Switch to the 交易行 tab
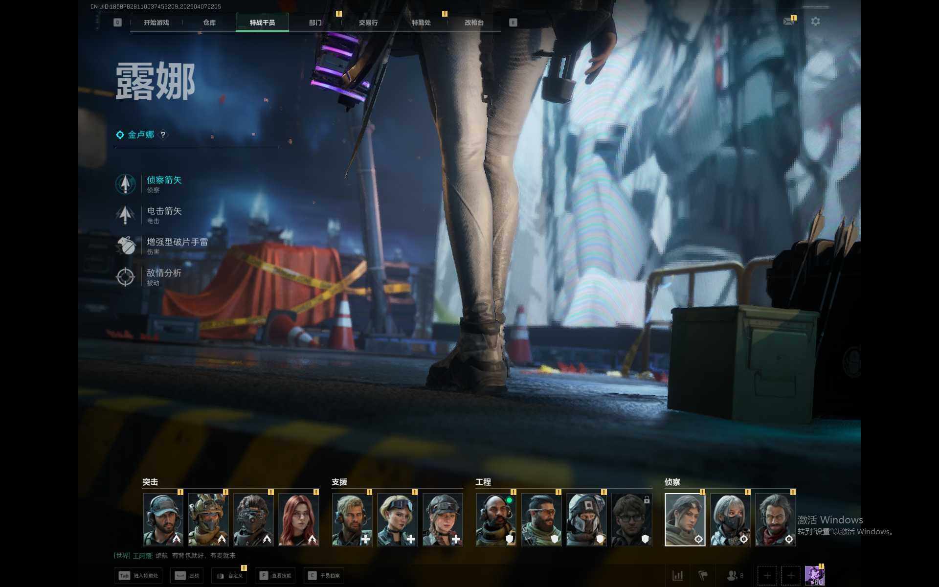 368,23
